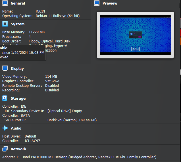Click the Preview section monitor icon
The width and height of the screenshot is (181, 162).
coord(97,3)
